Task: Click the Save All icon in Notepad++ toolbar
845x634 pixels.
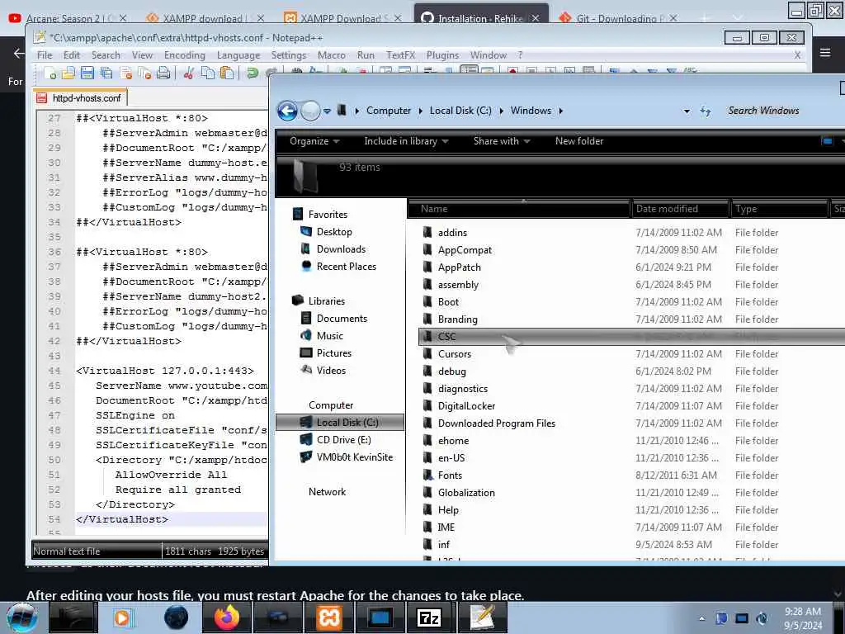Action: (106, 73)
